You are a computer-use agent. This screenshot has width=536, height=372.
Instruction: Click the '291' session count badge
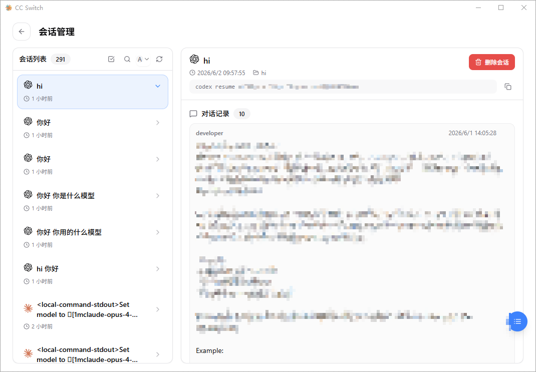pyautogui.click(x=61, y=60)
